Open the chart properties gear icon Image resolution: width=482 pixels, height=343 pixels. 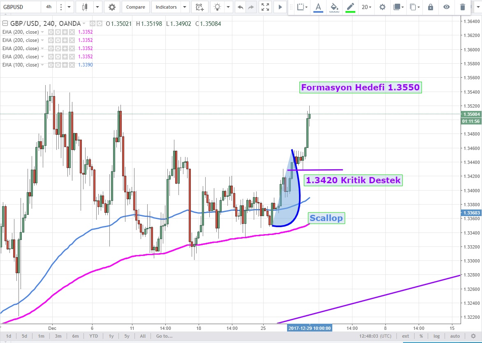coord(112,7)
